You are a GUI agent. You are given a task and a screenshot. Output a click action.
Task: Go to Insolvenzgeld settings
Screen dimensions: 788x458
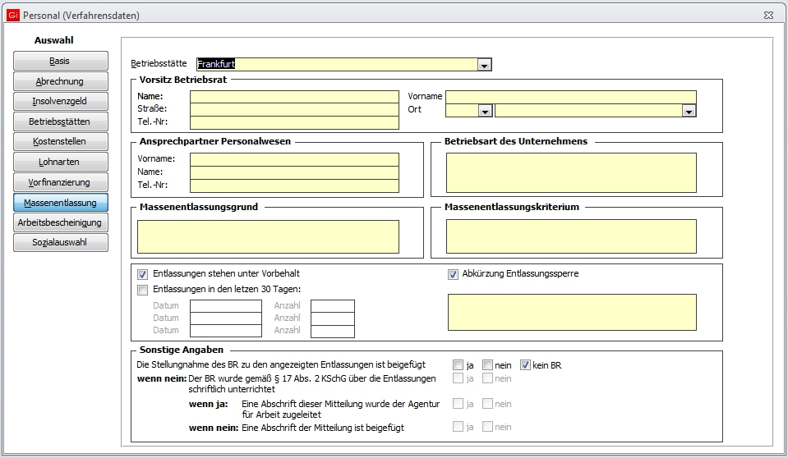pos(60,101)
